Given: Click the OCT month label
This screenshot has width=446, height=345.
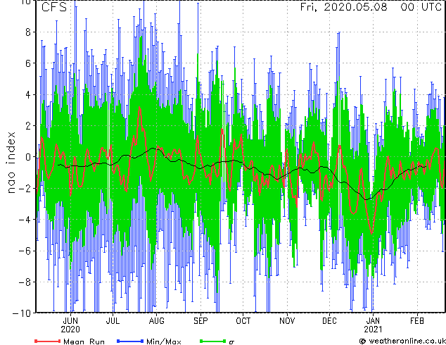Looking at the screenshot, I should 243,321.
